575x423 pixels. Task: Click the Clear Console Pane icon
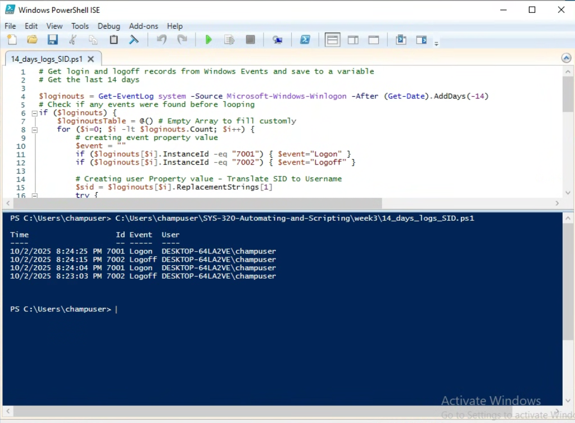[134, 40]
